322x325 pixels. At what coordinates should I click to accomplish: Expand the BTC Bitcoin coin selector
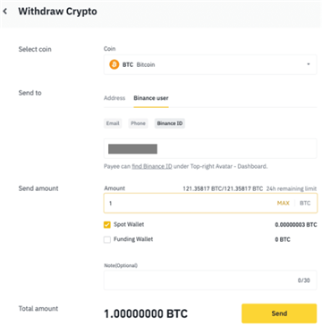coord(210,64)
